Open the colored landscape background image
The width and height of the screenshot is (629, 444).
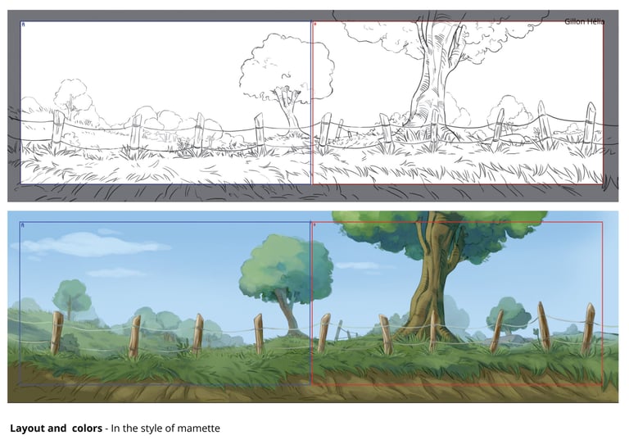pos(313,307)
